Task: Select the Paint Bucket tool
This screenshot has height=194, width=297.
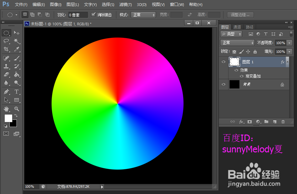Action: [17, 74]
